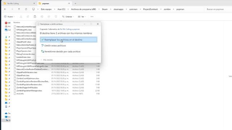Go forward in folder history

(12, 9)
